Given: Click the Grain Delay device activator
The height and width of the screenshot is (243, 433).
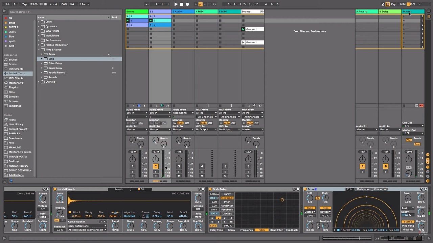Looking at the screenshot, I should [210, 189].
